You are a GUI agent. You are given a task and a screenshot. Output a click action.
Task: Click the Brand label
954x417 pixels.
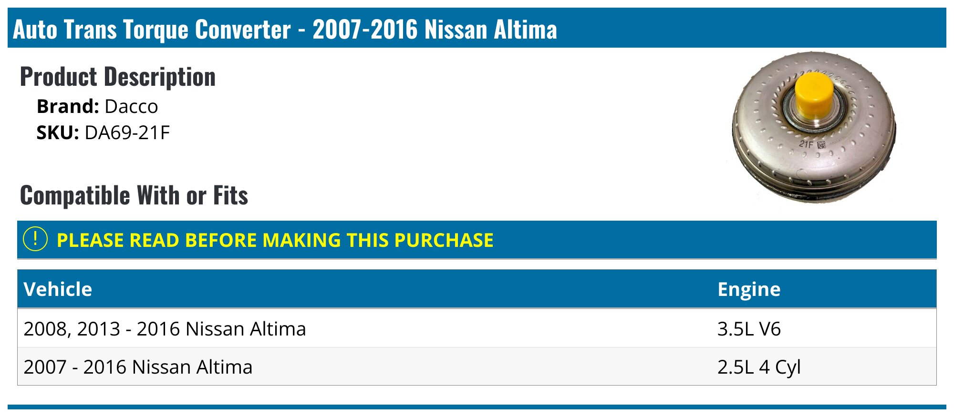[x=68, y=106]
